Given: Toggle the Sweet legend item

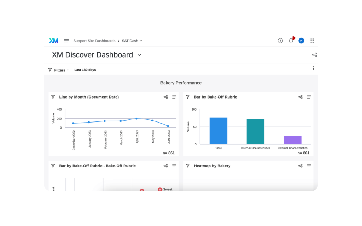Looking at the screenshot, I should (x=165, y=189).
